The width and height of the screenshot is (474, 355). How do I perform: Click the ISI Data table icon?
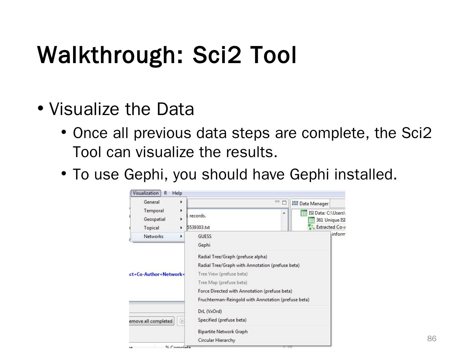coord(304,213)
